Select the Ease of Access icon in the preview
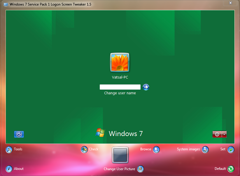240x176 pixels. (x=19, y=134)
